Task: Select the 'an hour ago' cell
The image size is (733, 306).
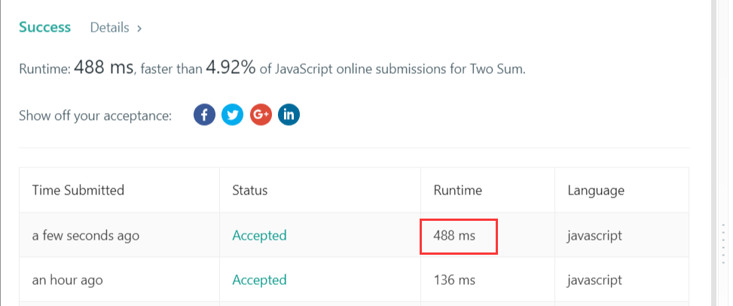Action: point(67,280)
